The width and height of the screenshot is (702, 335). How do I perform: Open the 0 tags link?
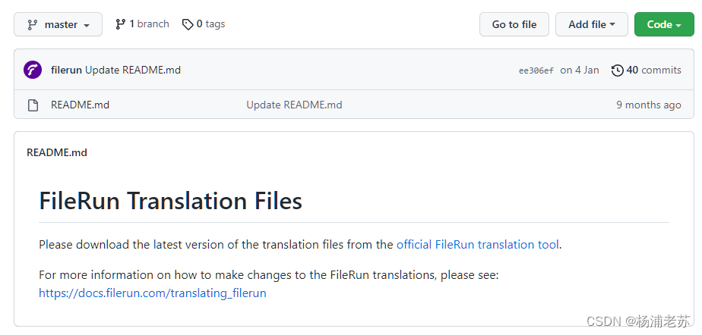pyautogui.click(x=204, y=24)
